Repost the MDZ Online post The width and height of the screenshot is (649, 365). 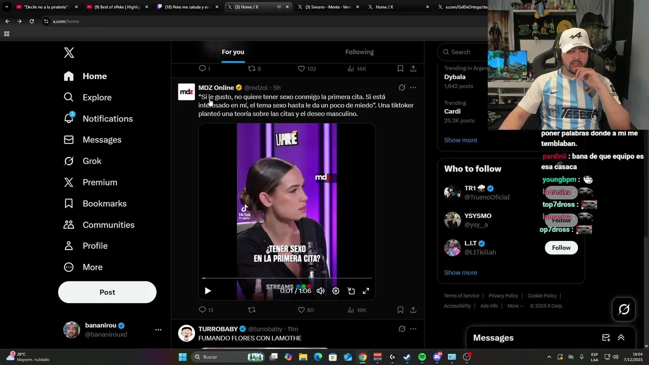point(251,310)
